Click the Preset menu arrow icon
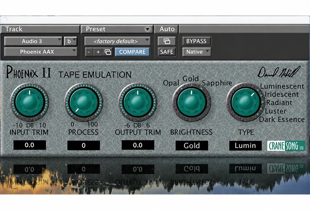 pos(147,29)
